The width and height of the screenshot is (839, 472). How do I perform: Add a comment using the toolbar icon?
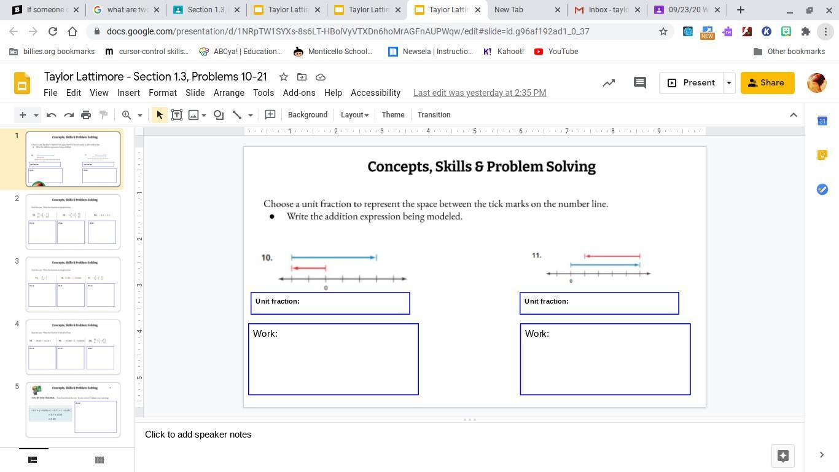coord(270,115)
